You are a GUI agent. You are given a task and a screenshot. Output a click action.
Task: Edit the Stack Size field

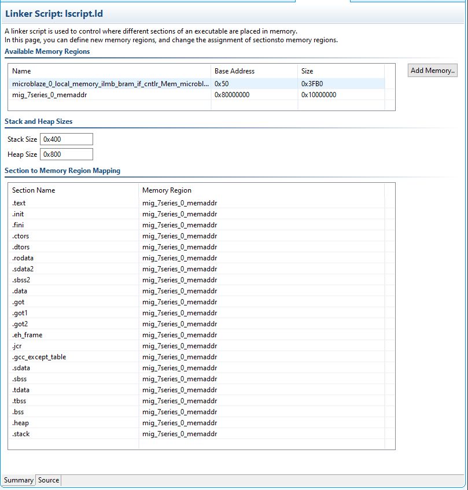click(67, 139)
